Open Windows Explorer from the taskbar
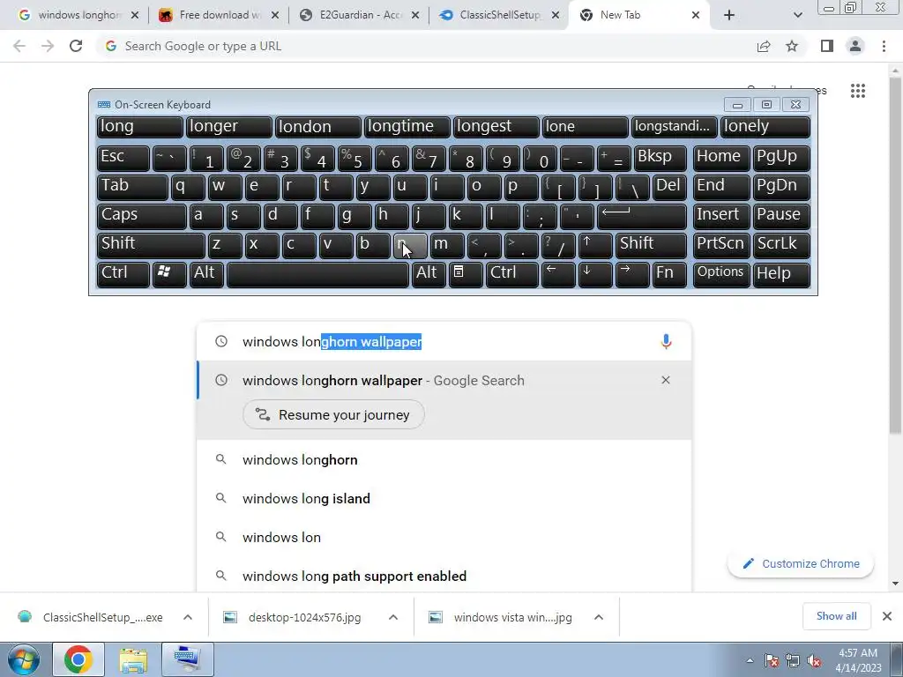The height and width of the screenshot is (677, 903). tap(133, 659)
